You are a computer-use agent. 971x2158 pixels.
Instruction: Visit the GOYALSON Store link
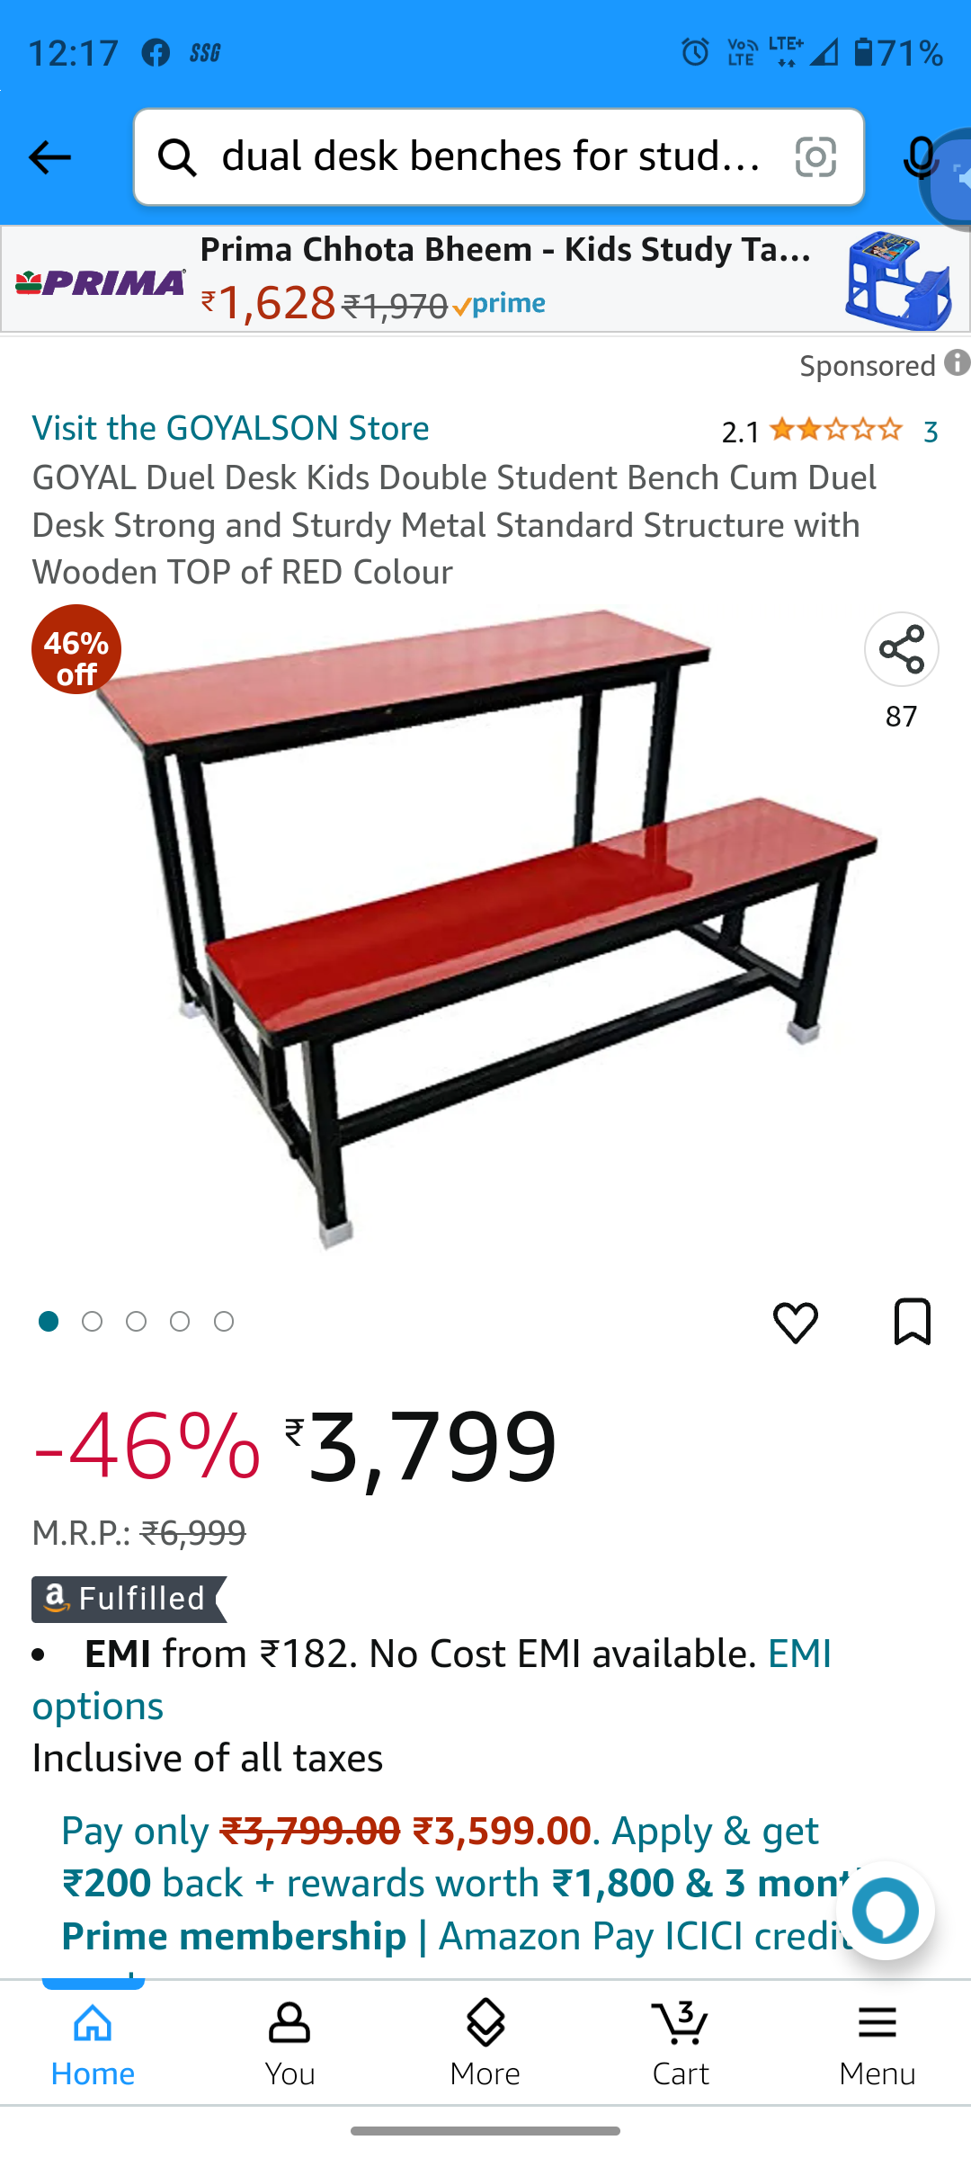coord(230,428)
